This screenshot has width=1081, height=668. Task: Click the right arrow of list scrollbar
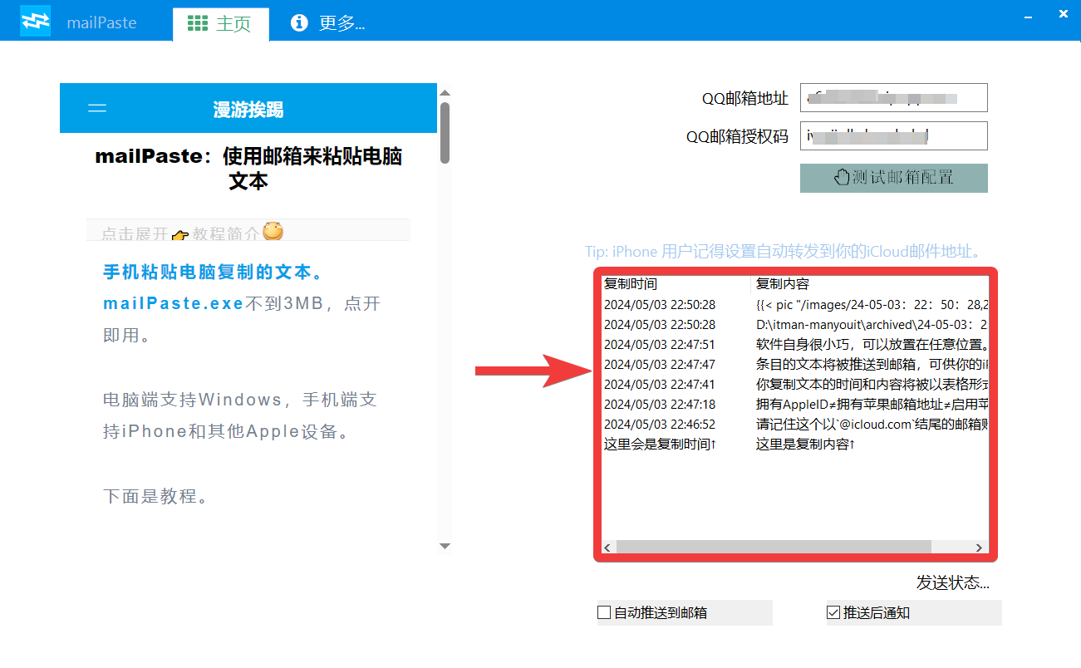click(x=980, y=548)
